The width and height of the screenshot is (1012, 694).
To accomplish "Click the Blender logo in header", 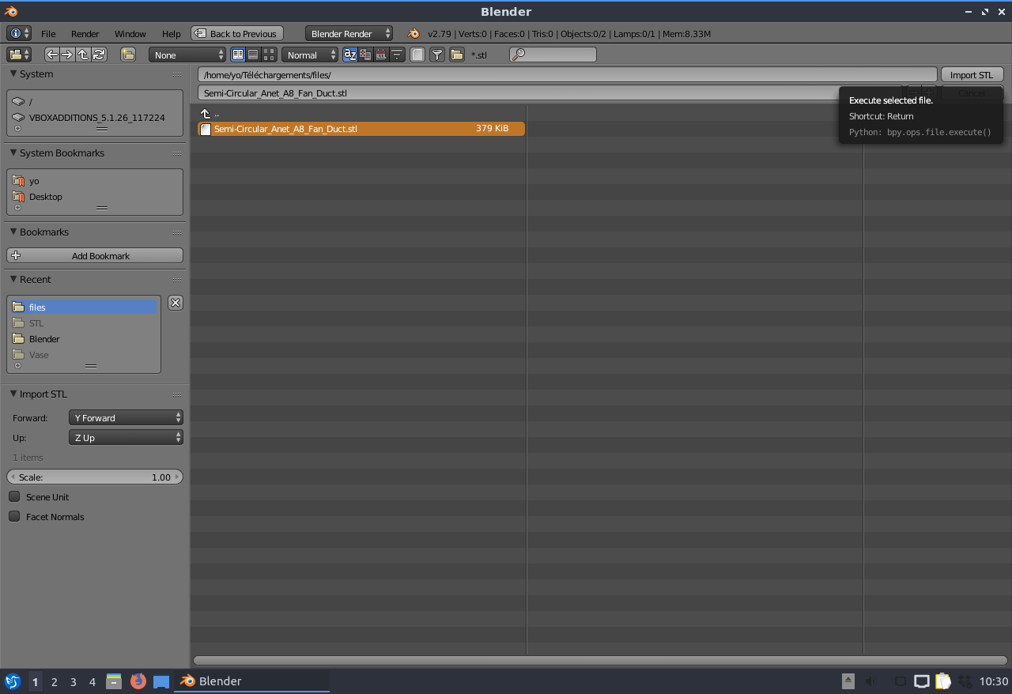I will tap(413, 33).
